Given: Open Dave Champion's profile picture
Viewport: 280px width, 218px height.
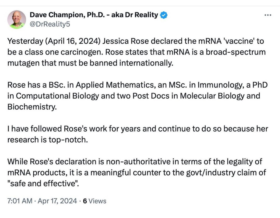Looking at the screenshot, I should coord(17,20).
